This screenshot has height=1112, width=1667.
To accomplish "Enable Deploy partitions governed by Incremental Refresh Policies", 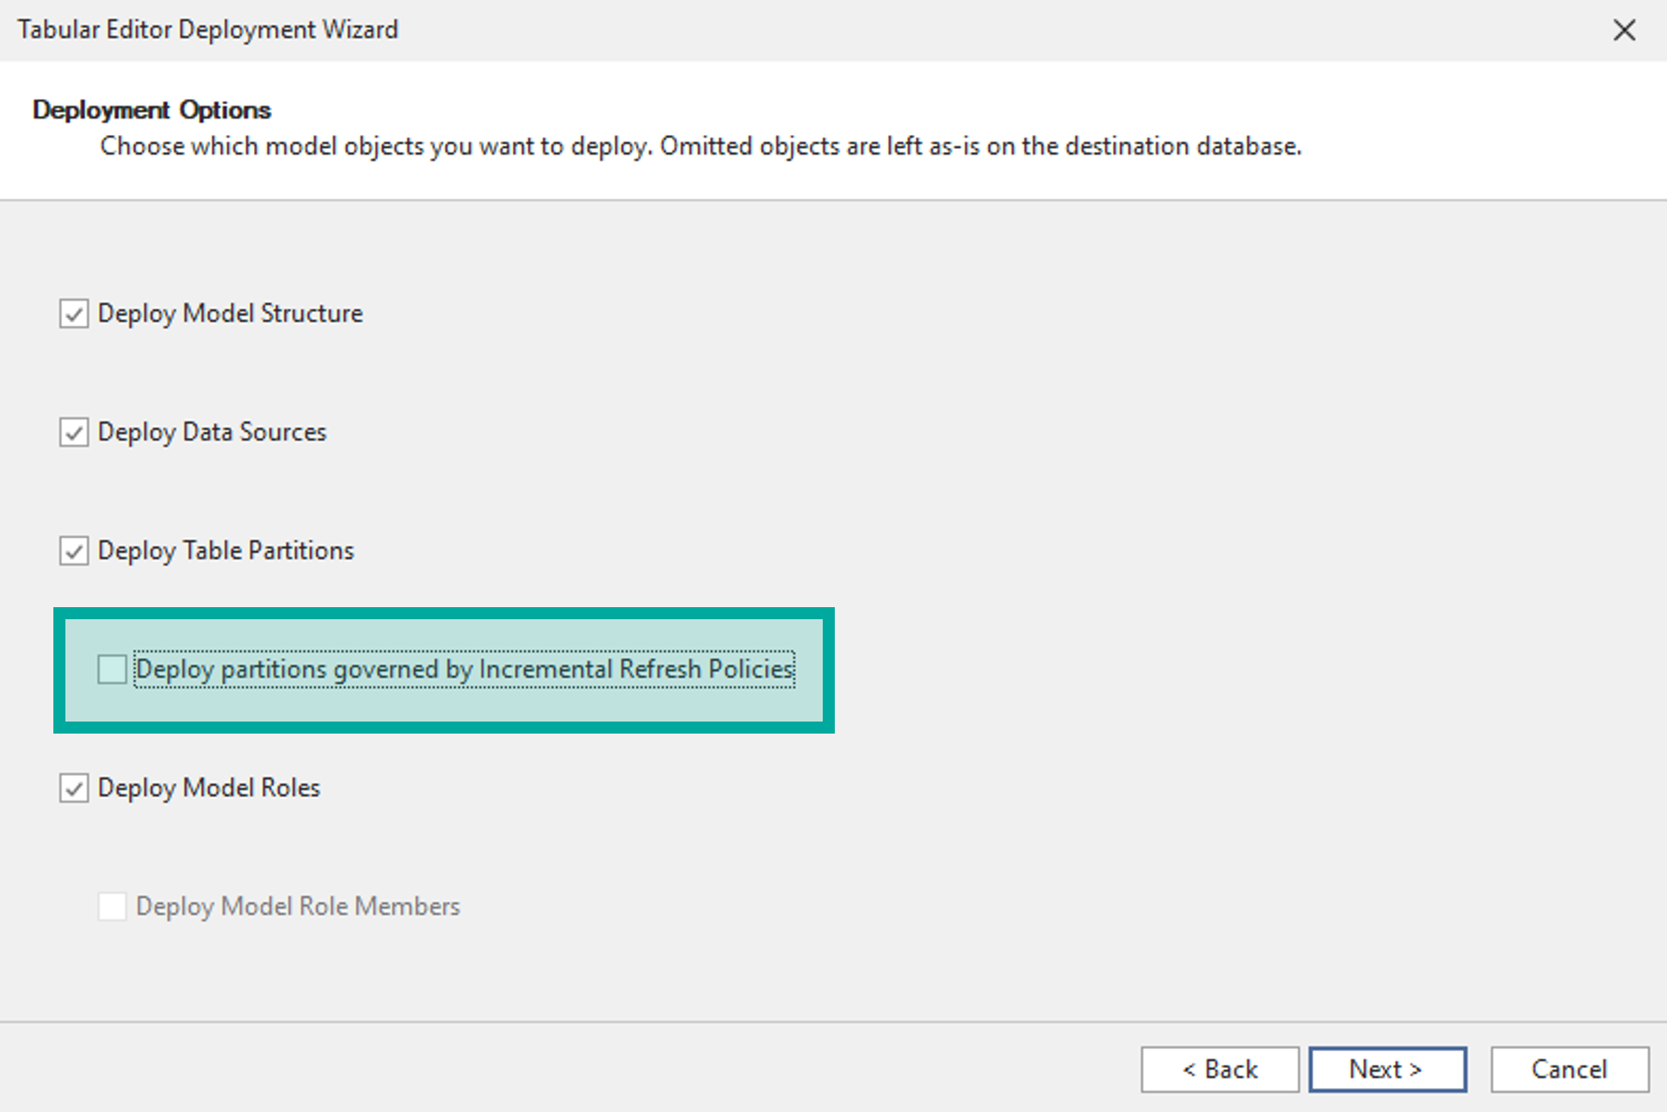I will click(110, 669).
